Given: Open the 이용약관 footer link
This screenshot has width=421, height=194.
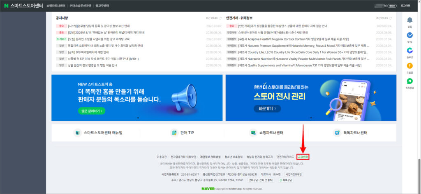Looking at the screenshot, I should pos(162,157).
